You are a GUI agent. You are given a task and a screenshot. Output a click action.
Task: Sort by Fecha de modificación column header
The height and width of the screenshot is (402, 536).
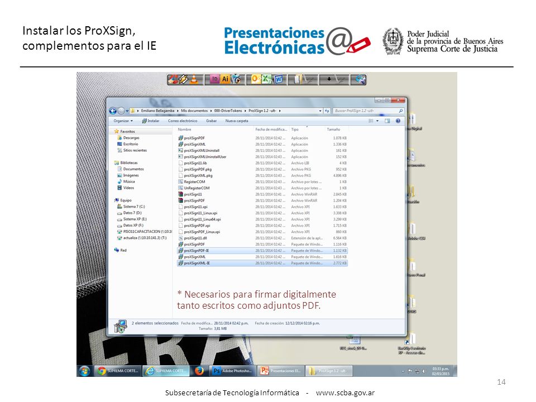pos(271,130)
